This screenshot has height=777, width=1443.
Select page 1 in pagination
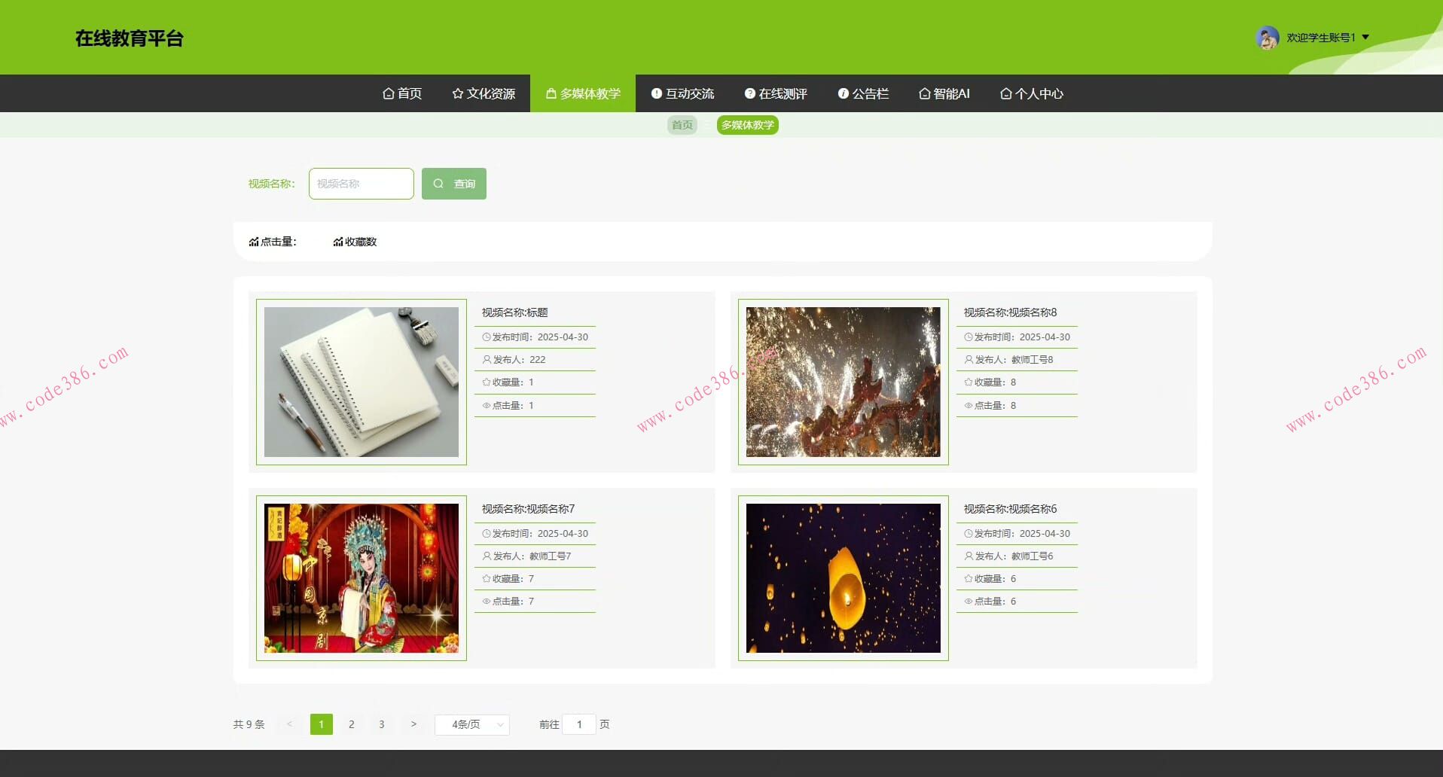[322, 724]
